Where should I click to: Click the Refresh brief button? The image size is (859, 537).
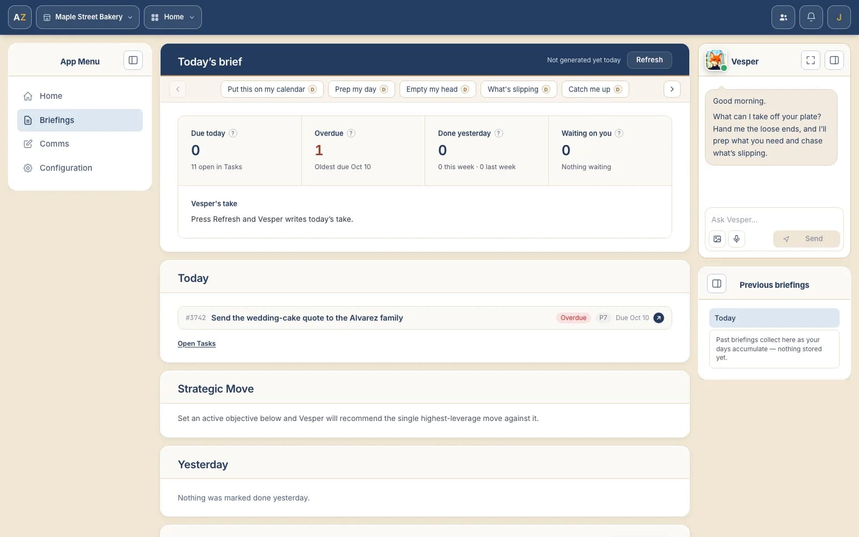(x=650, y=60)
